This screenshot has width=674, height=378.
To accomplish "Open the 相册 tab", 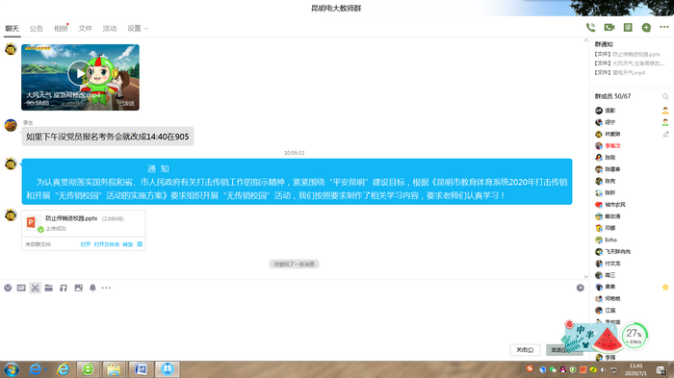I will point(61,28).
